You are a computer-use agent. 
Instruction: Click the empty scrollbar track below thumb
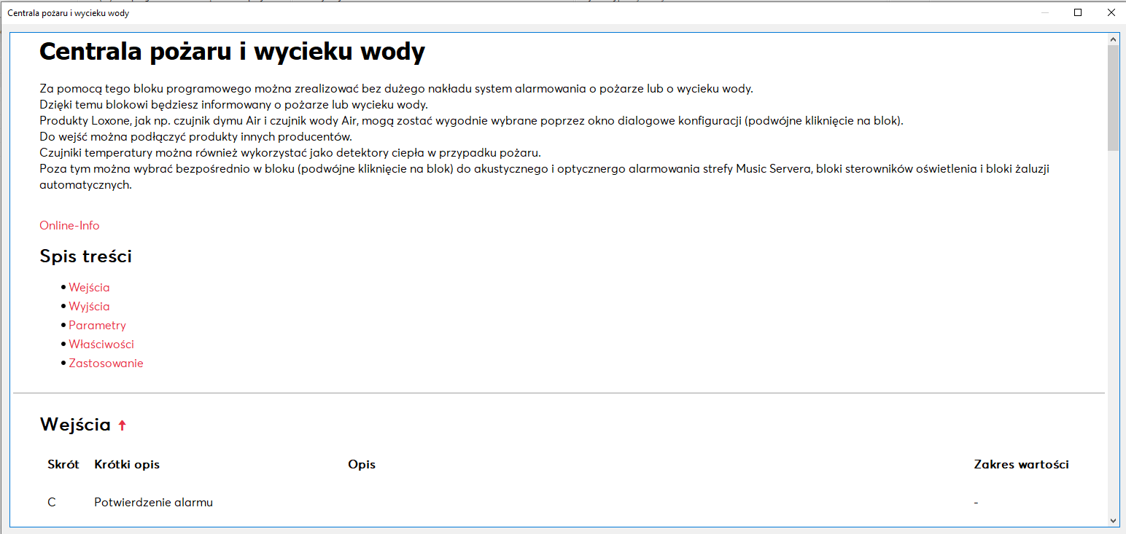1113,328
